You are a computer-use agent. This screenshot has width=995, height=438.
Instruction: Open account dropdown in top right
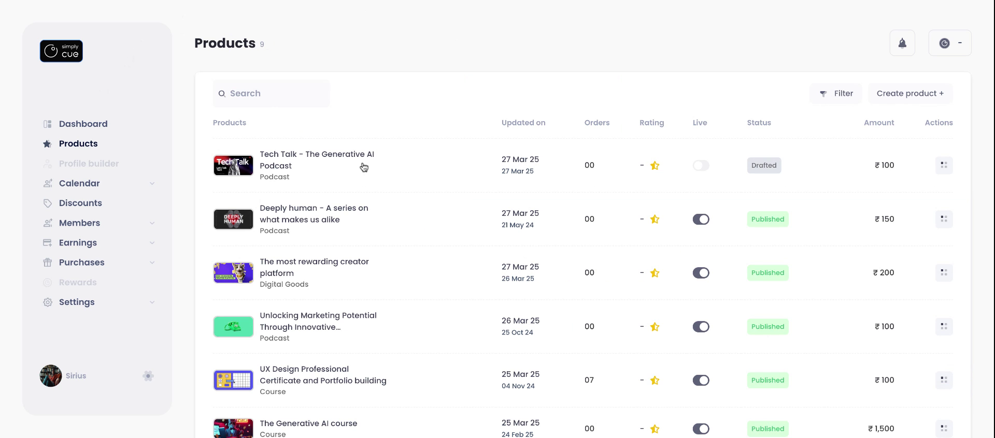click(950, 43)
